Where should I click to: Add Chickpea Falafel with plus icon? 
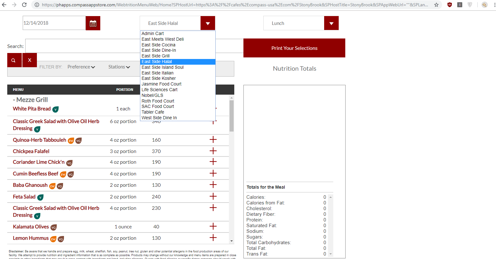[x=213, y=151]
